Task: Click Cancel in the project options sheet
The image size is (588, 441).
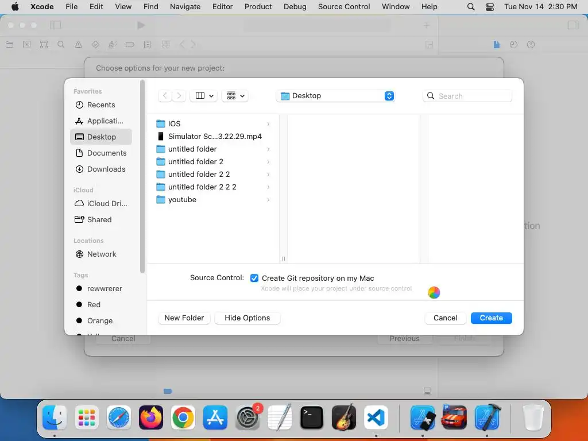Action: (123, 339)
